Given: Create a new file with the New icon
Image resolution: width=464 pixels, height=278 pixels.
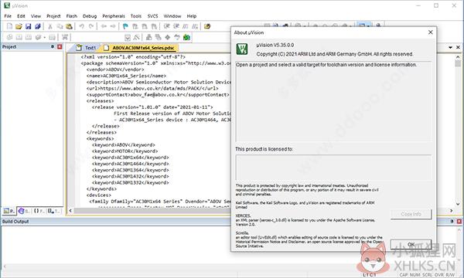Looking at the screenshot, I should tap(9, 26).
